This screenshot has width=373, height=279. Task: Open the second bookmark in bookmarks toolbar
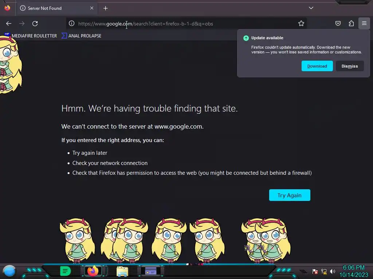(82, 36)
